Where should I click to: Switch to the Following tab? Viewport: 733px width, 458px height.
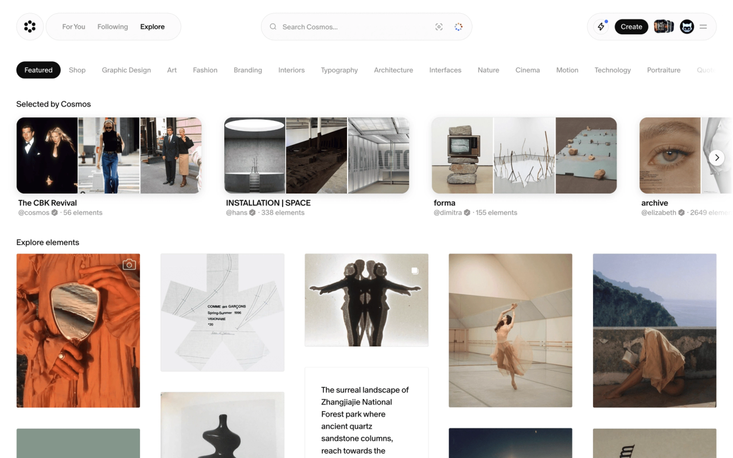pos(112,27)
